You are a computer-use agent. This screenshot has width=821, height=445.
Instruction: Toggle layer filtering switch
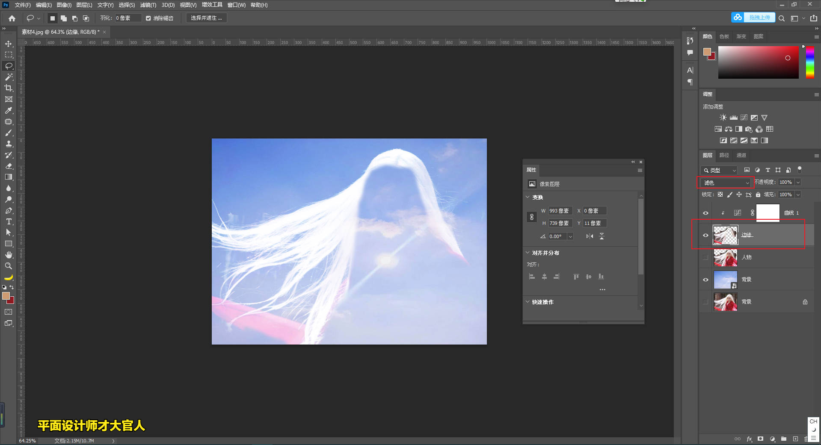[x=799, y=169]
